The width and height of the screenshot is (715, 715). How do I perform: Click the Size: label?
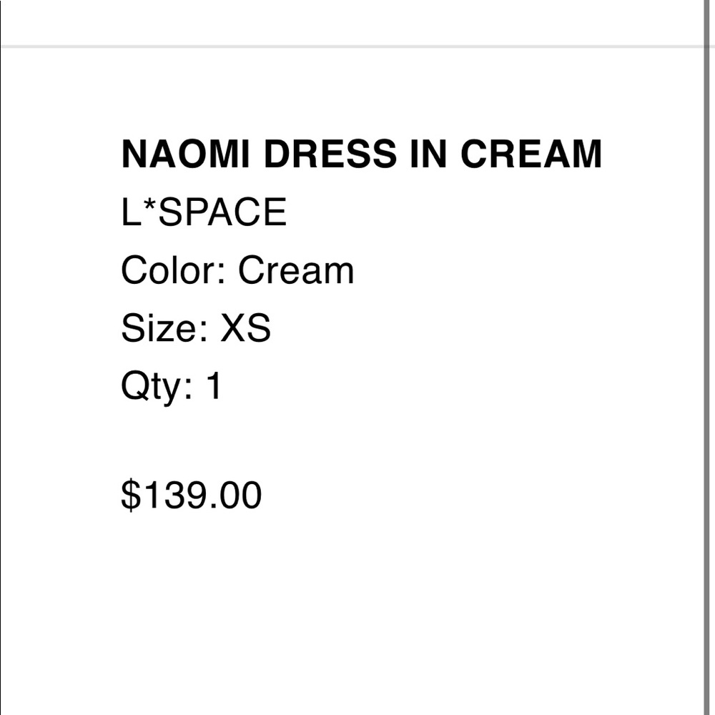click(x=164, y=328)
